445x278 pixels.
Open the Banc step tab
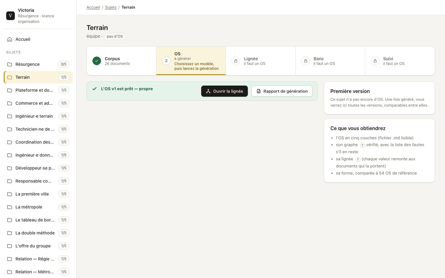point(330,61)
